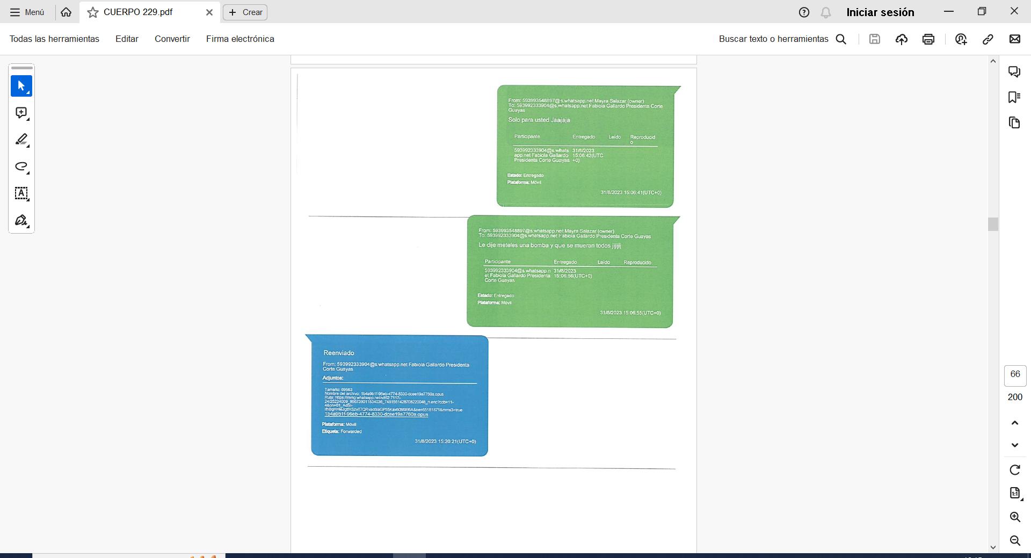The image size is (1031, 558).
Task: Click scrollbar down arrow
Action: coord(993,547)
